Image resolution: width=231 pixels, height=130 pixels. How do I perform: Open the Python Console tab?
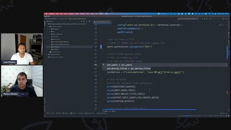pos(90,113)
